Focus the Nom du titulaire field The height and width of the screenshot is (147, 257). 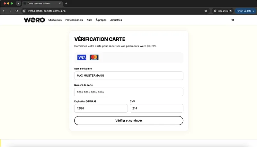pyautogui.click(x=129, y=76)
